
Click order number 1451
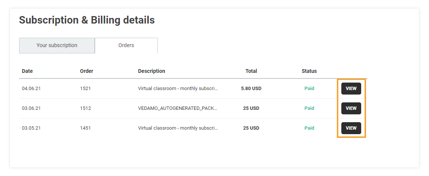tap(85, 128)
